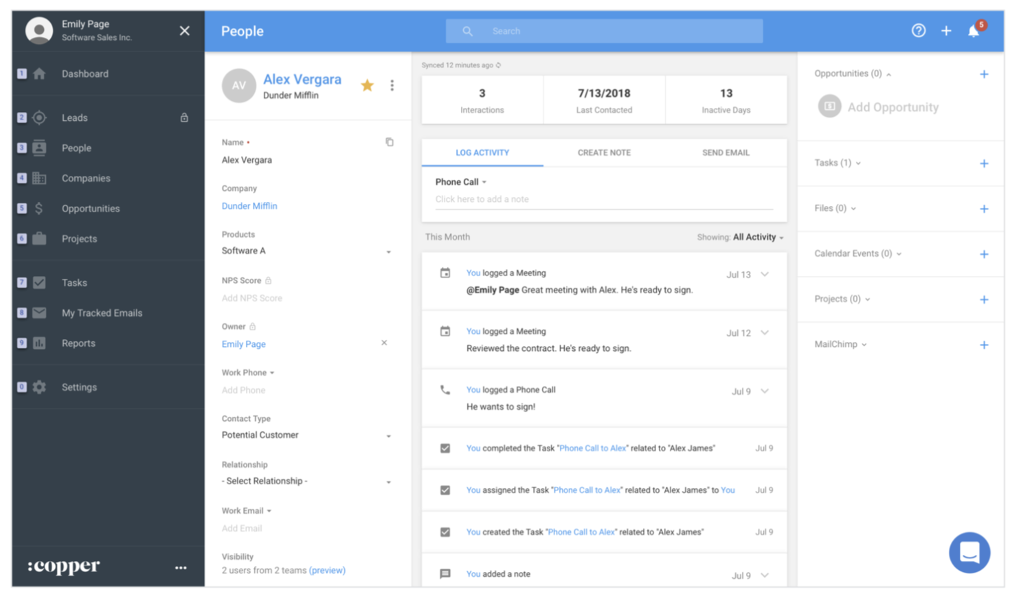Add a calendar event with plus icon
This screenshot has width=1023, height=605.
point(984,254)
